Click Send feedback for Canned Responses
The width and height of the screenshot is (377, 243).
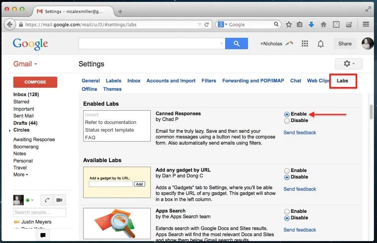point(300,132)
